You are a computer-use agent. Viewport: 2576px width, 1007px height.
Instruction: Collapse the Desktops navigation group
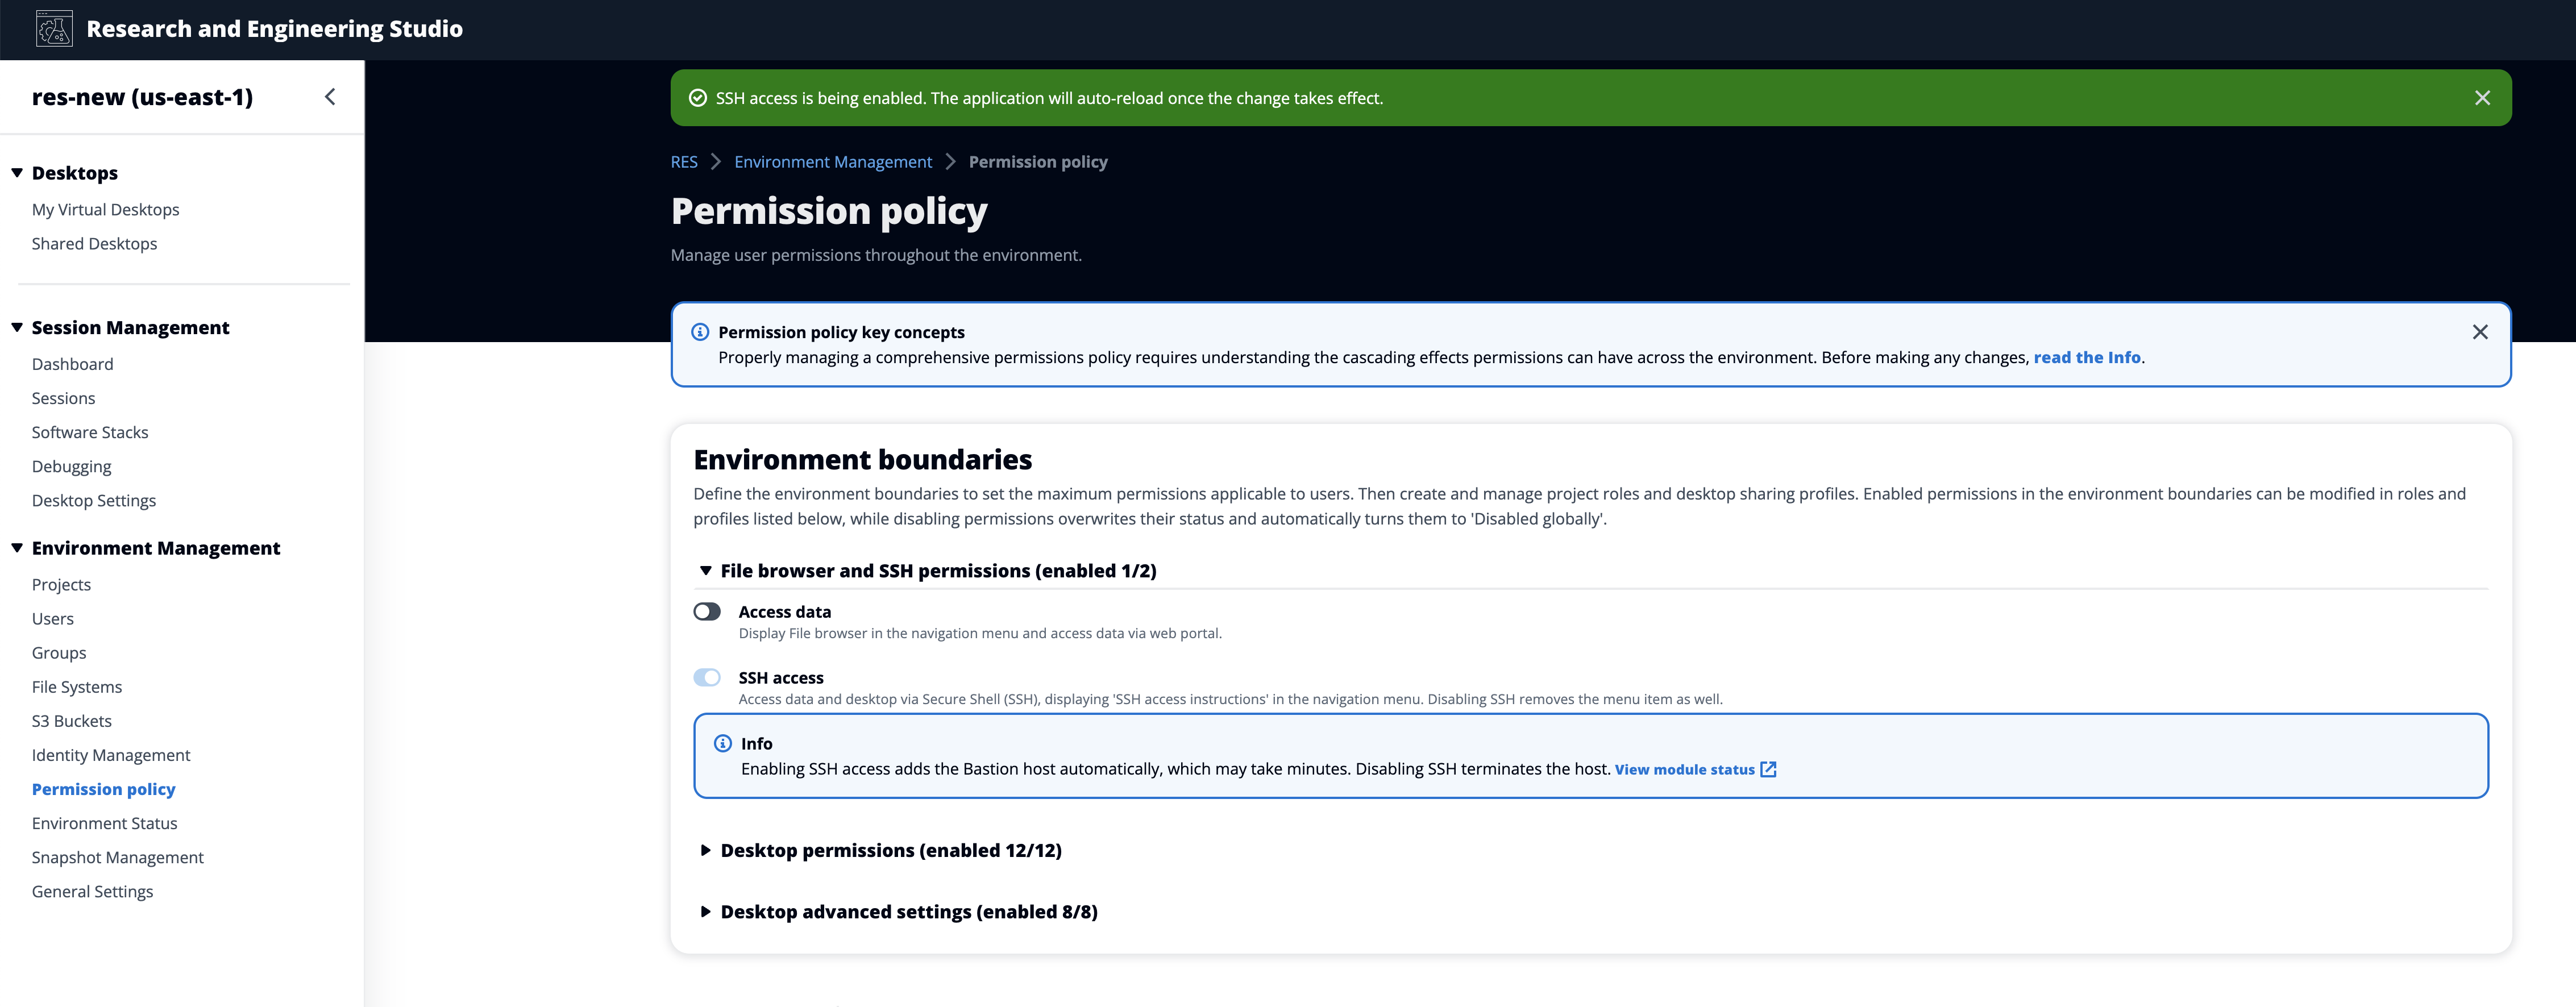[17, 173]
